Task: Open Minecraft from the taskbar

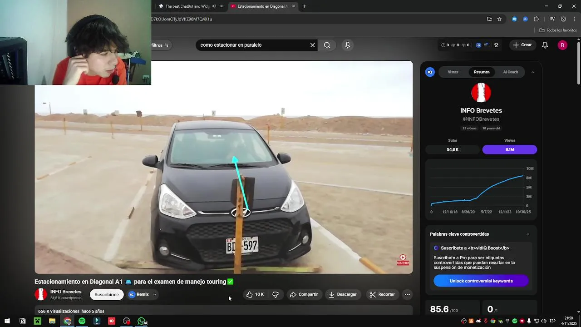Action: (37, 321)
